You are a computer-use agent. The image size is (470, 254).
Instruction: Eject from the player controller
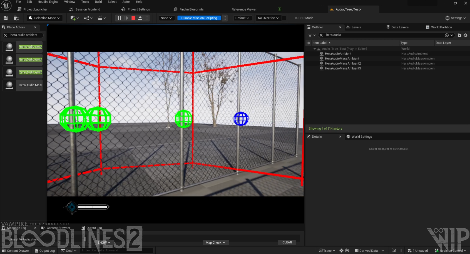click(x=140, y=18)
